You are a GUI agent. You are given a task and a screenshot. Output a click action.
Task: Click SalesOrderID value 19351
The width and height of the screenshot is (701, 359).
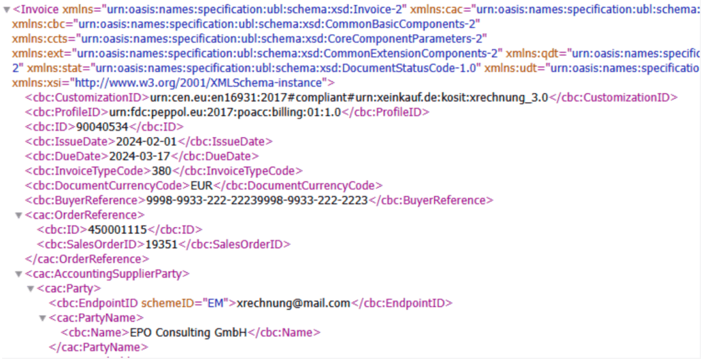(x=162, y=245)
